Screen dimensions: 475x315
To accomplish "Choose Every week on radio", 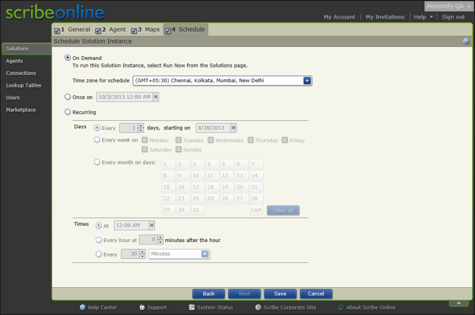I will click(x=97, y=139).
